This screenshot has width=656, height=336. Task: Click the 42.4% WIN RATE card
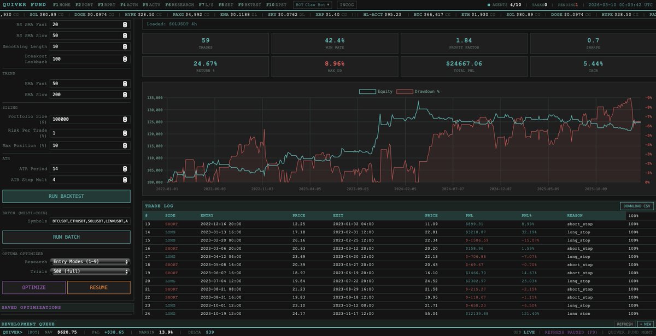pos(335,43)
